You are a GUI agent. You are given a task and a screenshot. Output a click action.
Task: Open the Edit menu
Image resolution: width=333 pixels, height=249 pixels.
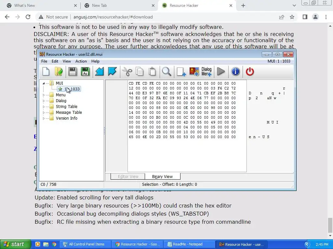pos(55,61)
